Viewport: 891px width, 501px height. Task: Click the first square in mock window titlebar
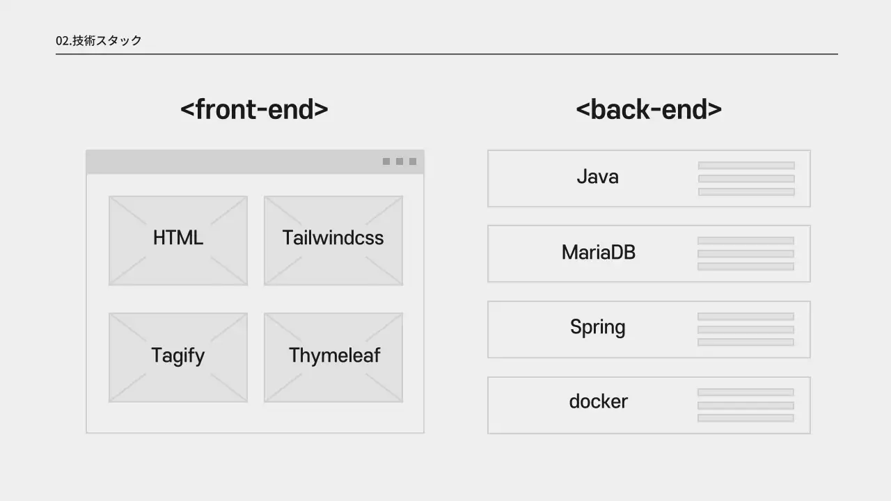pos(386,161)
